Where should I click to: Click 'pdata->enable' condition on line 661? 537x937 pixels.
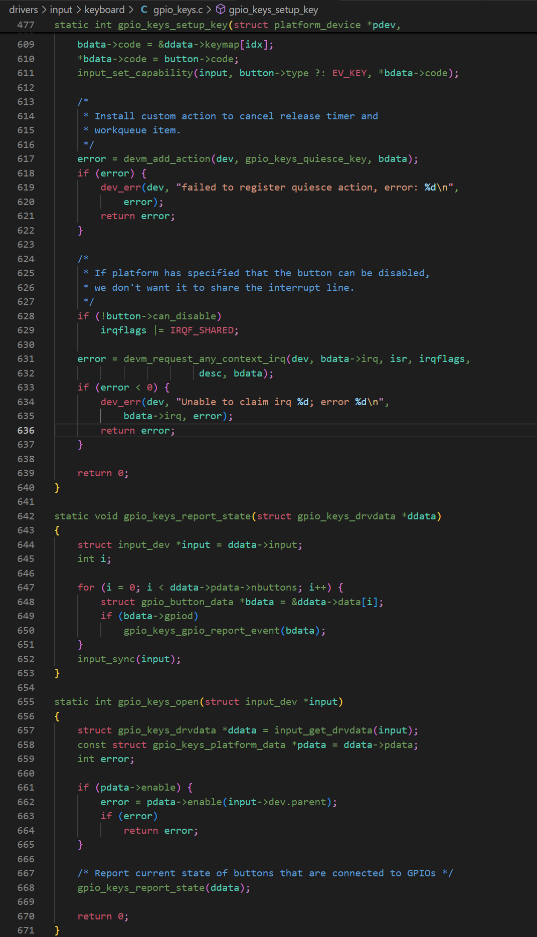pos(138,788)
